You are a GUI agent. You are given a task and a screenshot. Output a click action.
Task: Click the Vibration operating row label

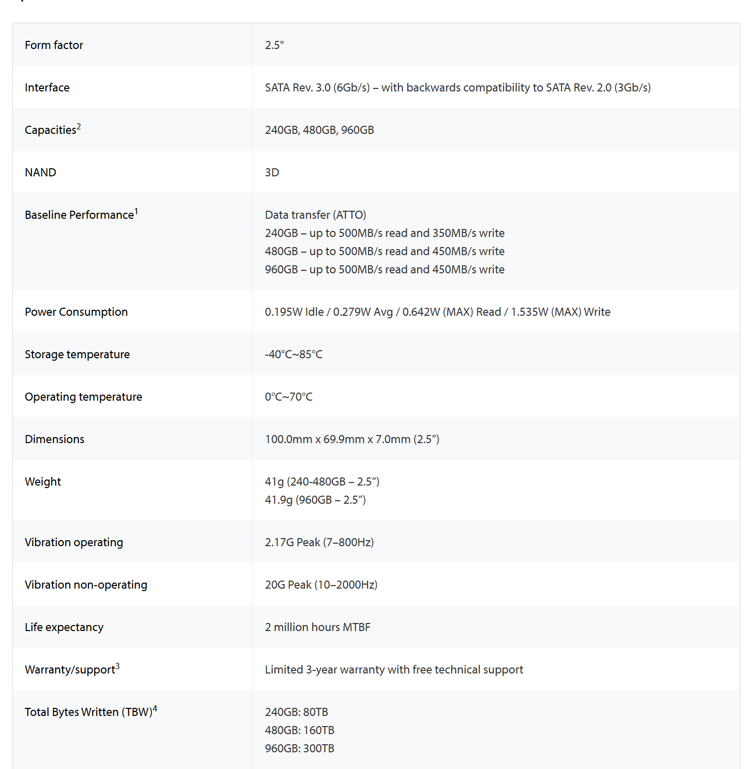[x=74, y=542]
